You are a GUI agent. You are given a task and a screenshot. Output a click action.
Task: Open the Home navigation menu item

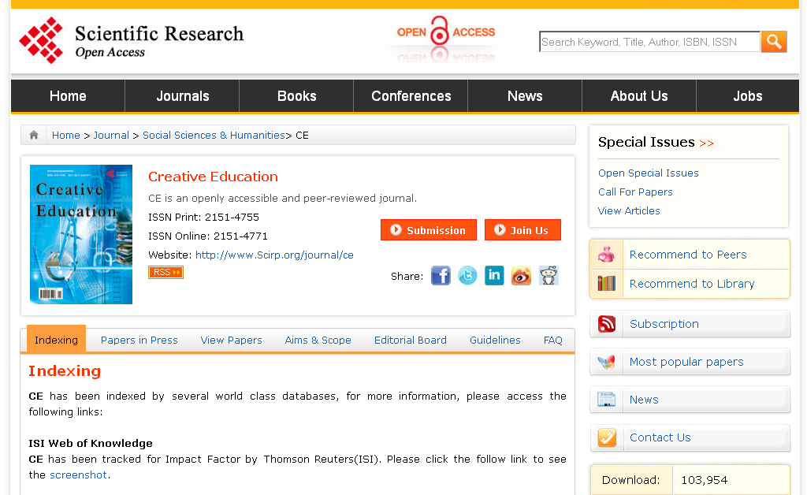[68, 96]
